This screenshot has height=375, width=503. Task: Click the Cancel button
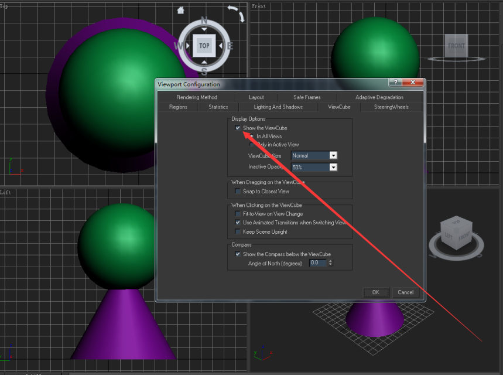click(x=405, y=292)
